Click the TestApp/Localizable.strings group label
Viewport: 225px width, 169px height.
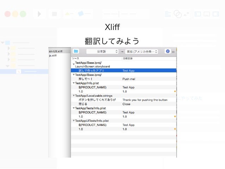click(94, 96)
